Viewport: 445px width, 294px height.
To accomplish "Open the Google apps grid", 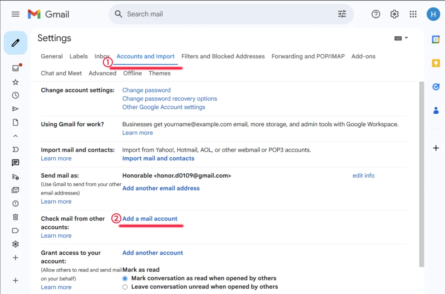I will click(x=413, y=14).
